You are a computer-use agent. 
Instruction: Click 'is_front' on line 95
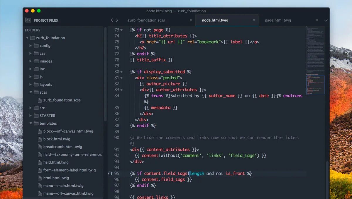coord(235,174)
